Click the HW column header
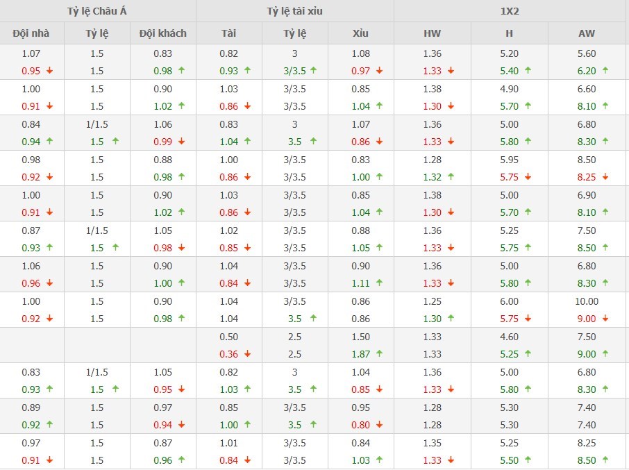Image resolution: width=629 pixels, height=470 pixels. (x=433, y=33)
